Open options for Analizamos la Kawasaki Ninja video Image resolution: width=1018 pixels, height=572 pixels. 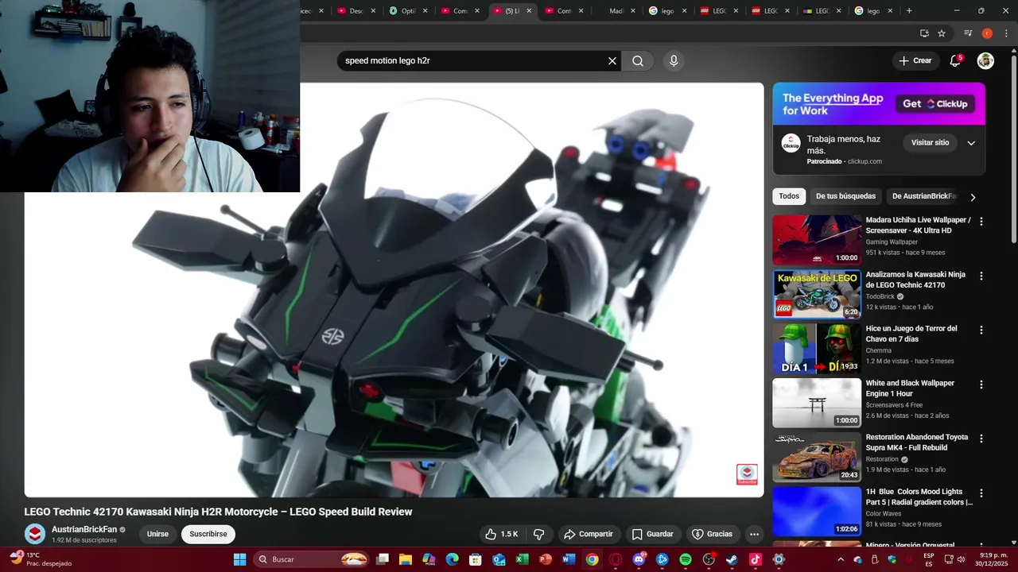coord(981,276)
